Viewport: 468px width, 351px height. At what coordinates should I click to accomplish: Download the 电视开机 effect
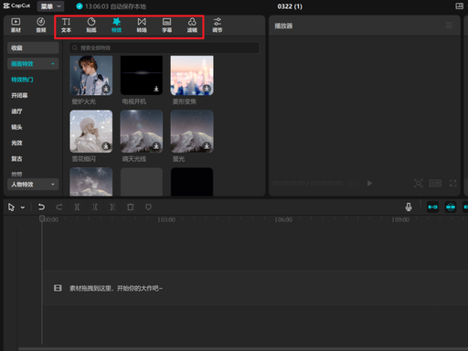click(156, 89)
